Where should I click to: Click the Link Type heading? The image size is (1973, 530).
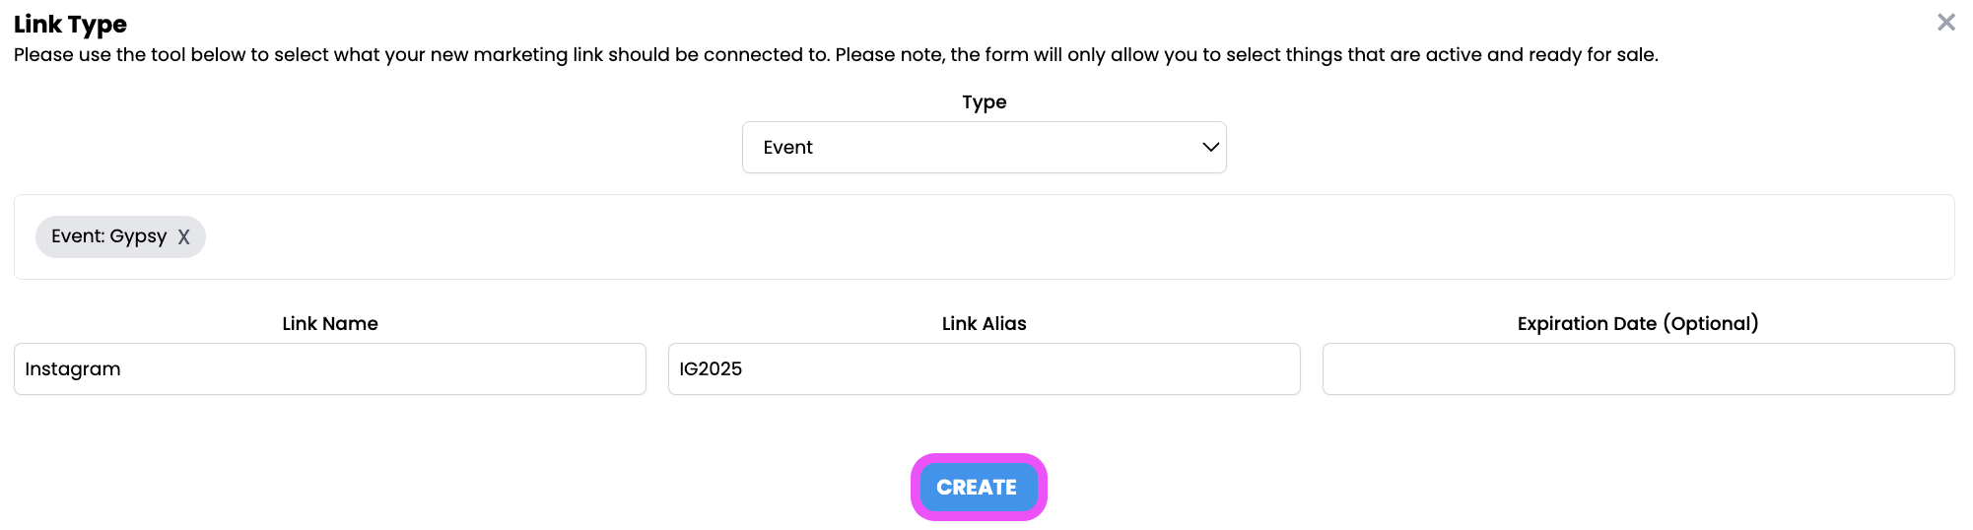coord(70,24)
